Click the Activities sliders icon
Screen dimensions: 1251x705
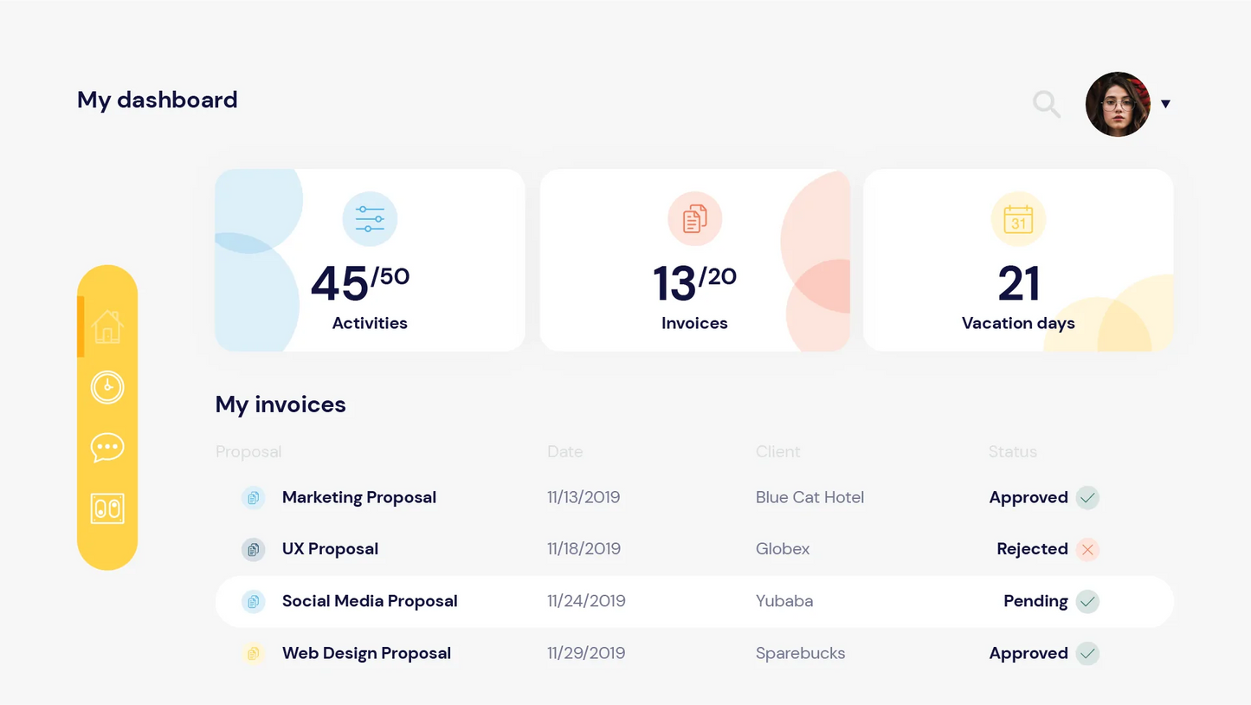pos(370,219)
